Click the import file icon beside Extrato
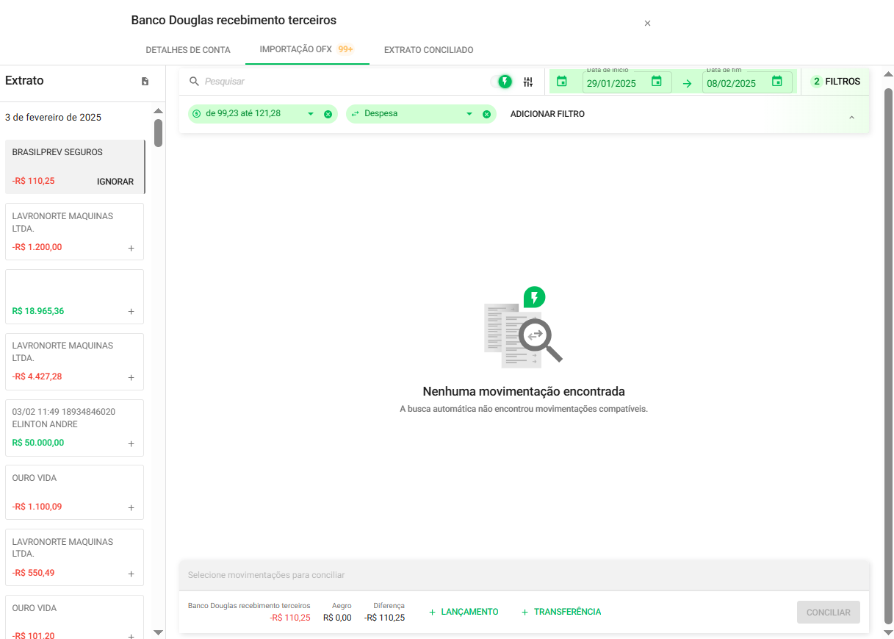This screenshot has width=894, height=639. tap(145, 82)
